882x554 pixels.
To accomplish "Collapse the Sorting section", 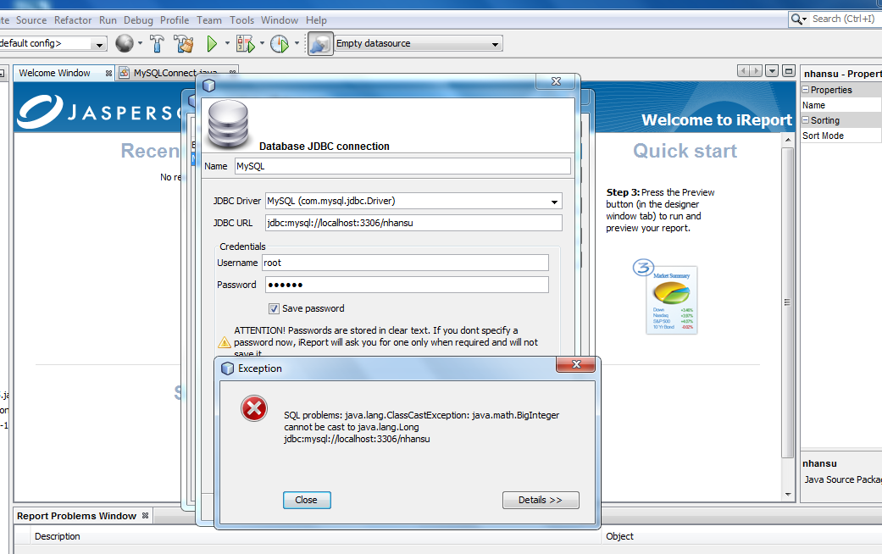I will [x=806, y=119].
